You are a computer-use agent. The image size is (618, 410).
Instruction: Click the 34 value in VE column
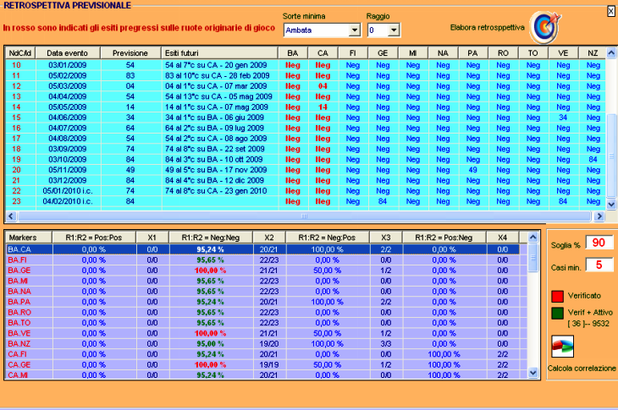click(x=563, y=118)
